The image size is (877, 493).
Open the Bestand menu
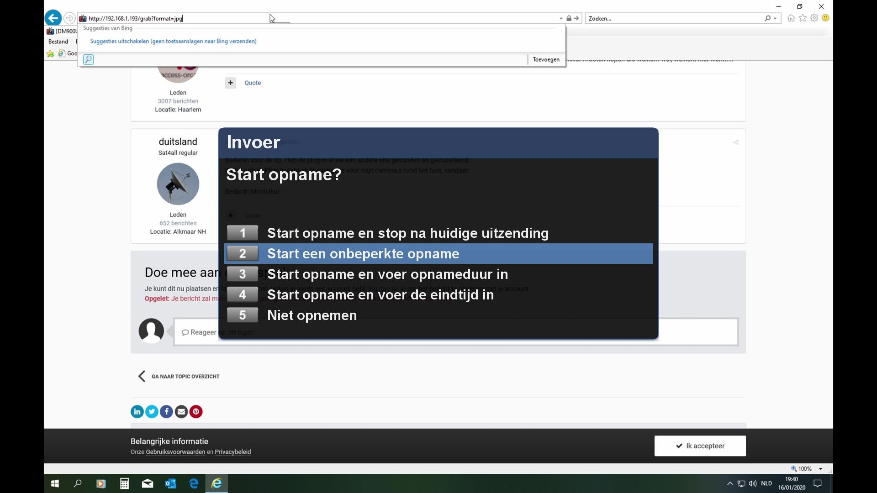coord(58,42)
